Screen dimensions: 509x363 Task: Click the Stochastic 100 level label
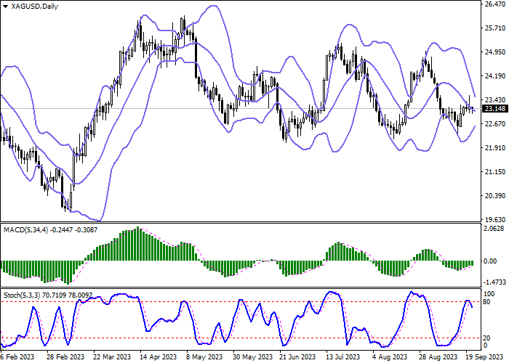click(489, 294)
